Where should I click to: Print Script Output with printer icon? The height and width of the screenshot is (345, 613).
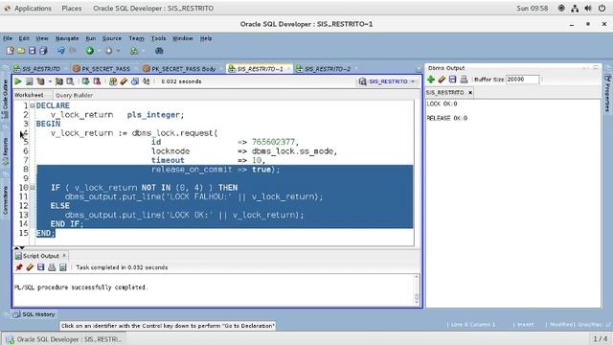tap(52, 267)
